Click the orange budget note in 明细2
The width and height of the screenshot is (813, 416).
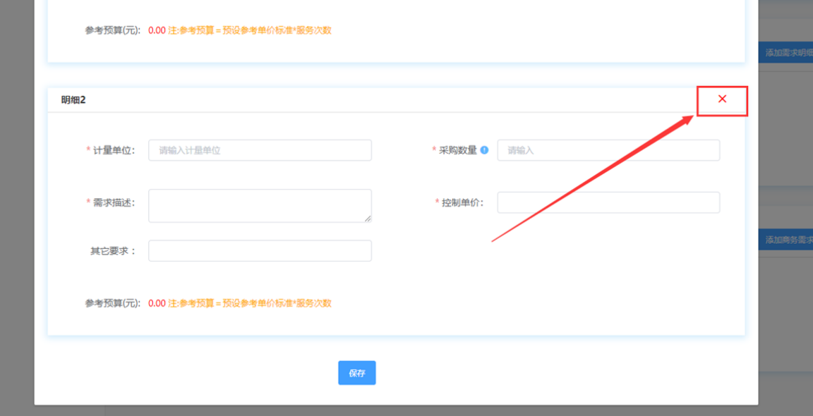click(x=250, y=303)
